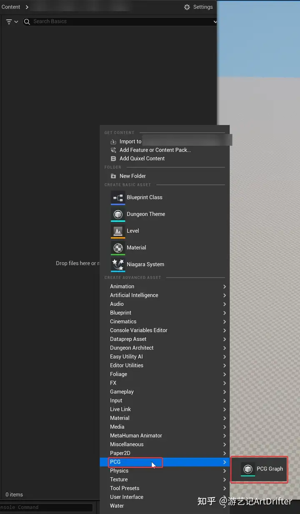The image size is (300, 514).
Task: Open Dungeon Architect menu entry
Action: [165, 348]
